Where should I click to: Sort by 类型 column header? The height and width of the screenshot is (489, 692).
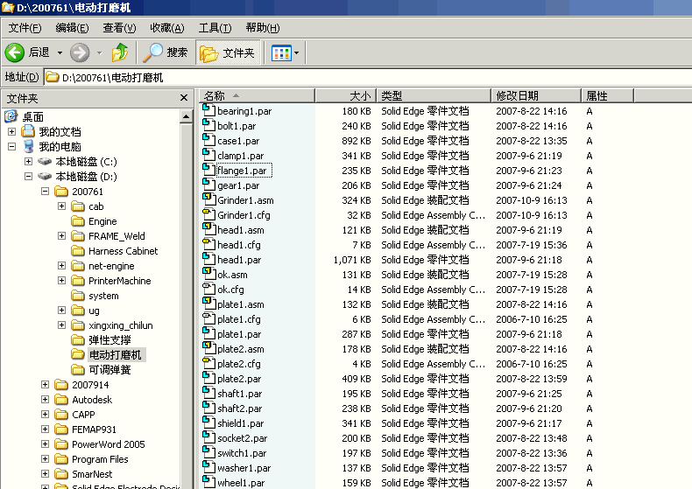434,95
